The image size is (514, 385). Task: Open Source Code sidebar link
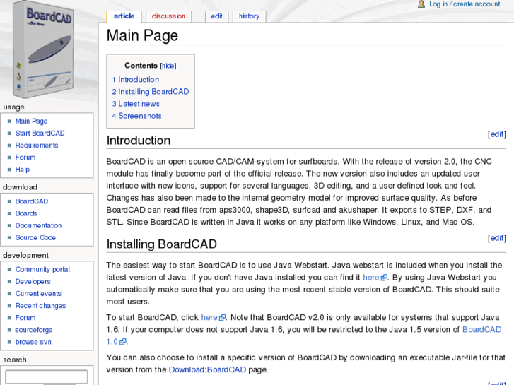point(35,238)
